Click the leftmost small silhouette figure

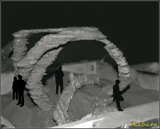click(15, 88)
